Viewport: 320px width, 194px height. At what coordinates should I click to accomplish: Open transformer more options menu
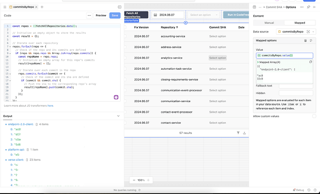click(x=89, y=15)
